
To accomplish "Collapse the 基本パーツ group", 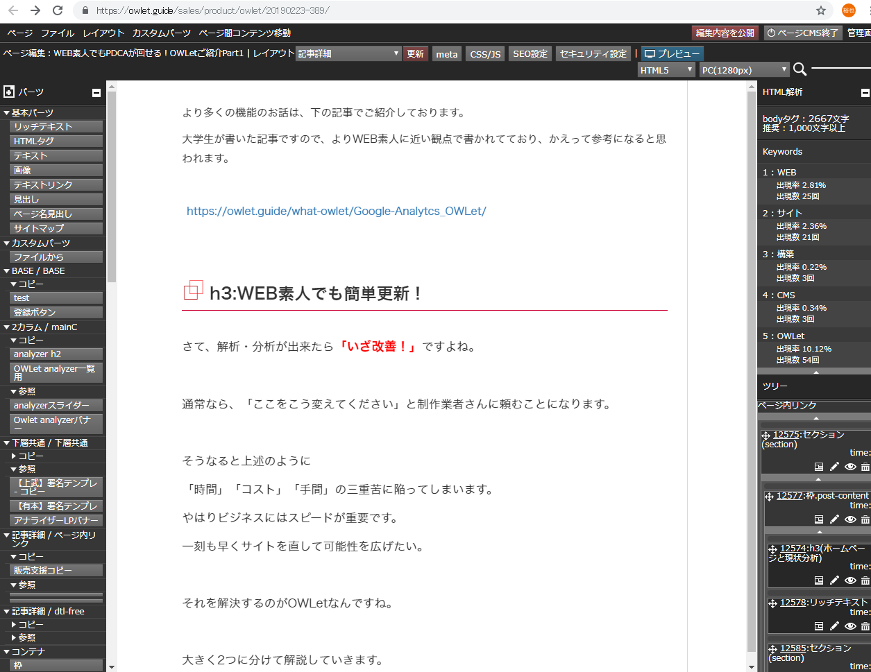I will coord(7,112).
